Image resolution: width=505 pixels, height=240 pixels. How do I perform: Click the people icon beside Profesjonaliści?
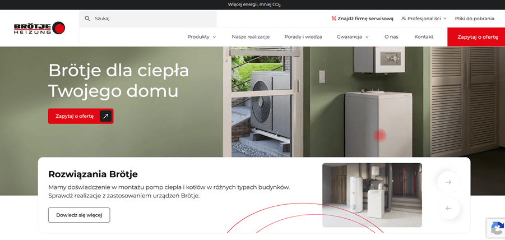(404, 19)
